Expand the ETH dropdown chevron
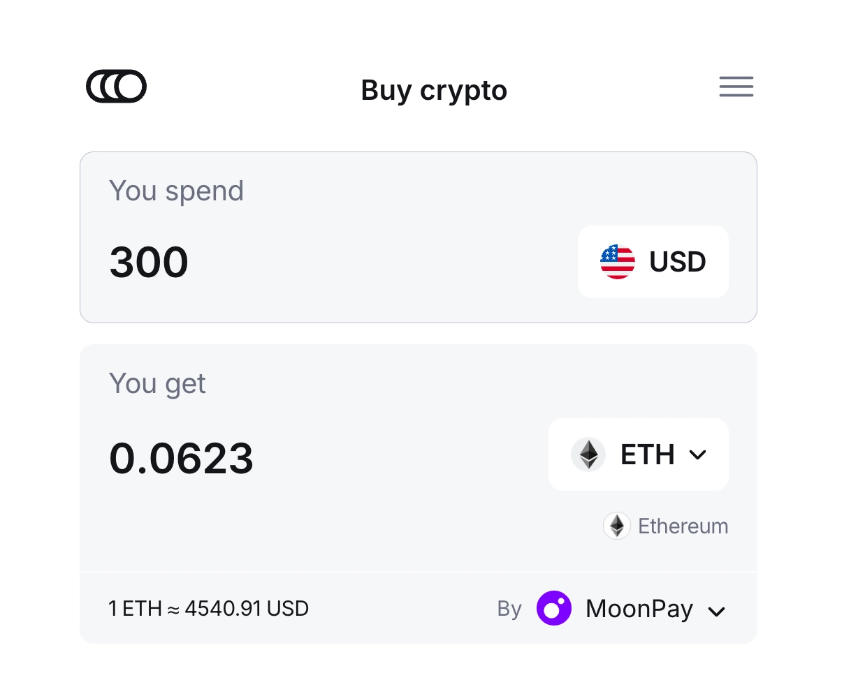This screenshot has width=865, height=673. coord(697,455)
